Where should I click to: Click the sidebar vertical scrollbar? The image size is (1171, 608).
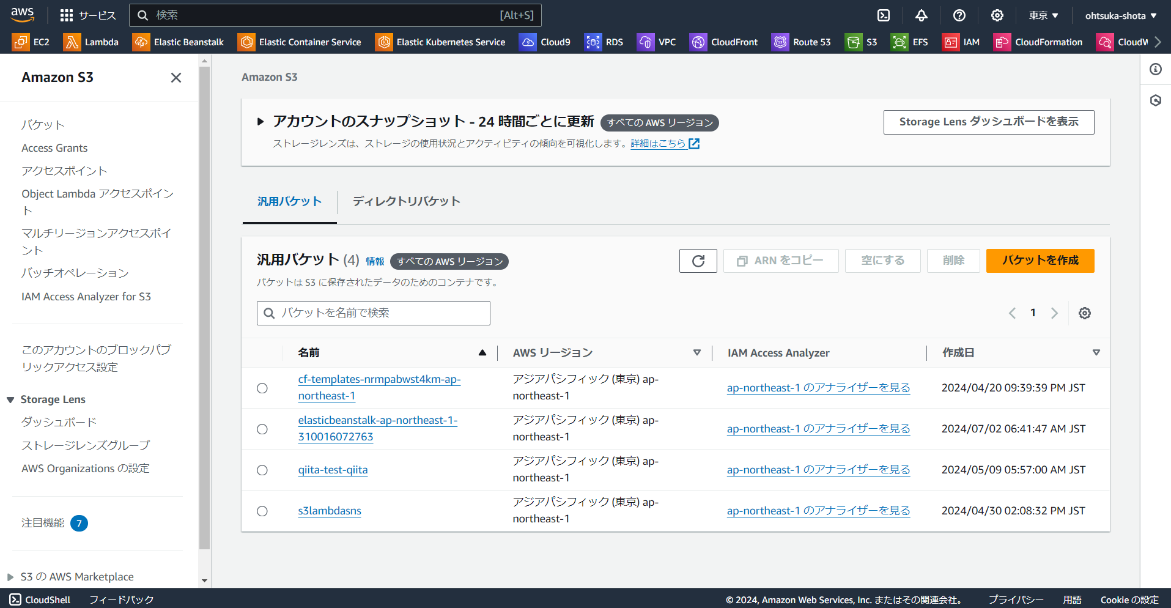(x=204, y=308)
